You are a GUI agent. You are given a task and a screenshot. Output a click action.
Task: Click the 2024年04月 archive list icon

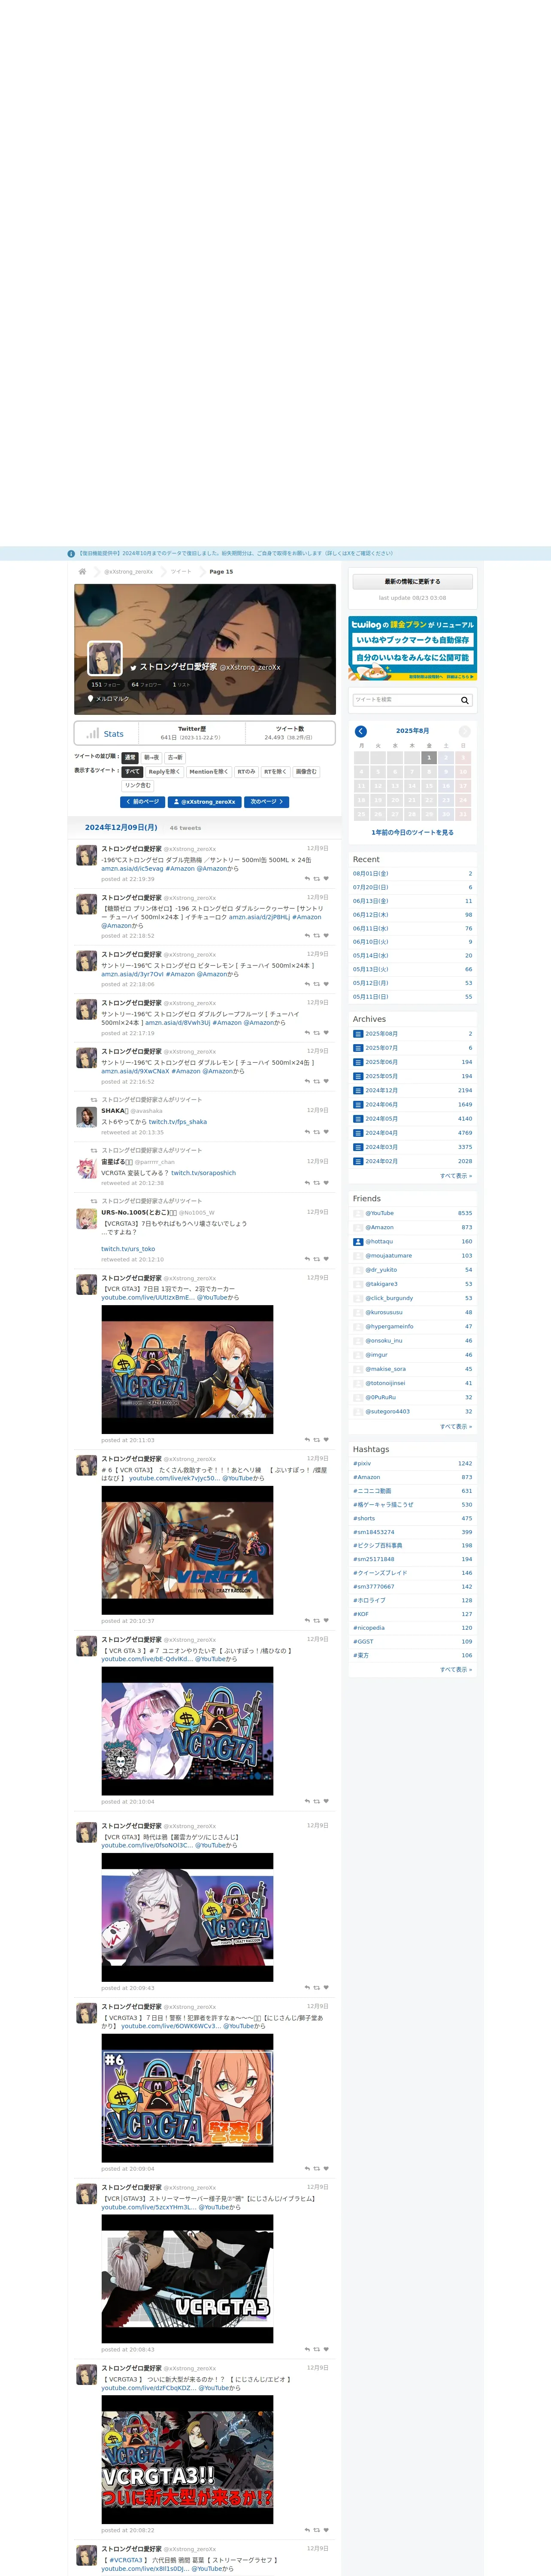[358, 1133]
